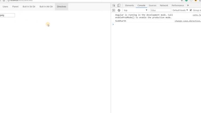The image size is (201, 113).
Task: Open the Users nav link
Action: pyautogui.click(x=5, y=7)
